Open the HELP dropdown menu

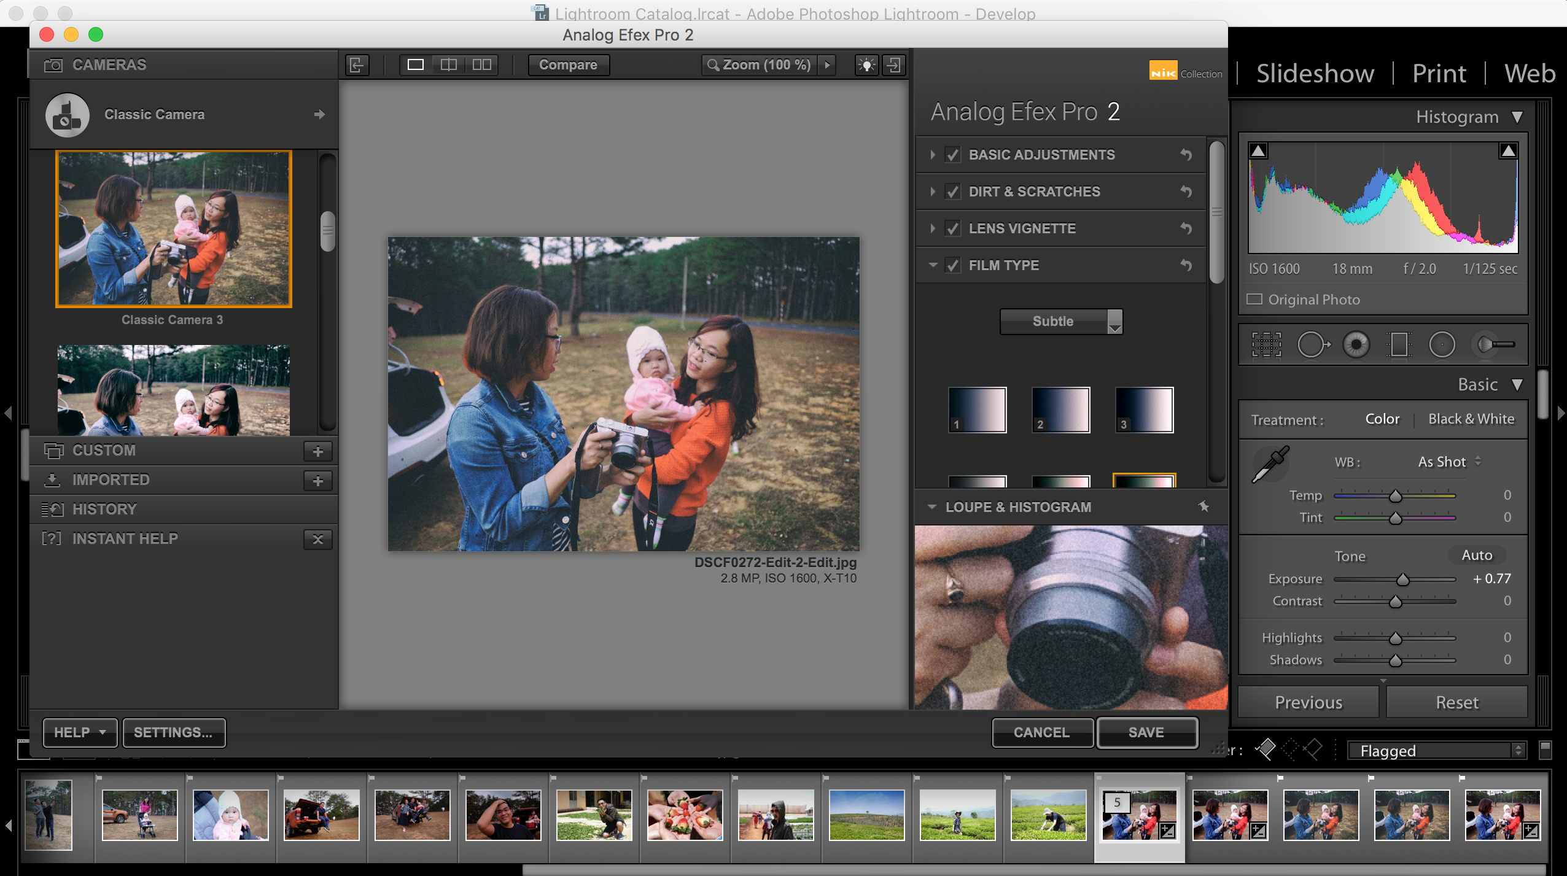80,732
